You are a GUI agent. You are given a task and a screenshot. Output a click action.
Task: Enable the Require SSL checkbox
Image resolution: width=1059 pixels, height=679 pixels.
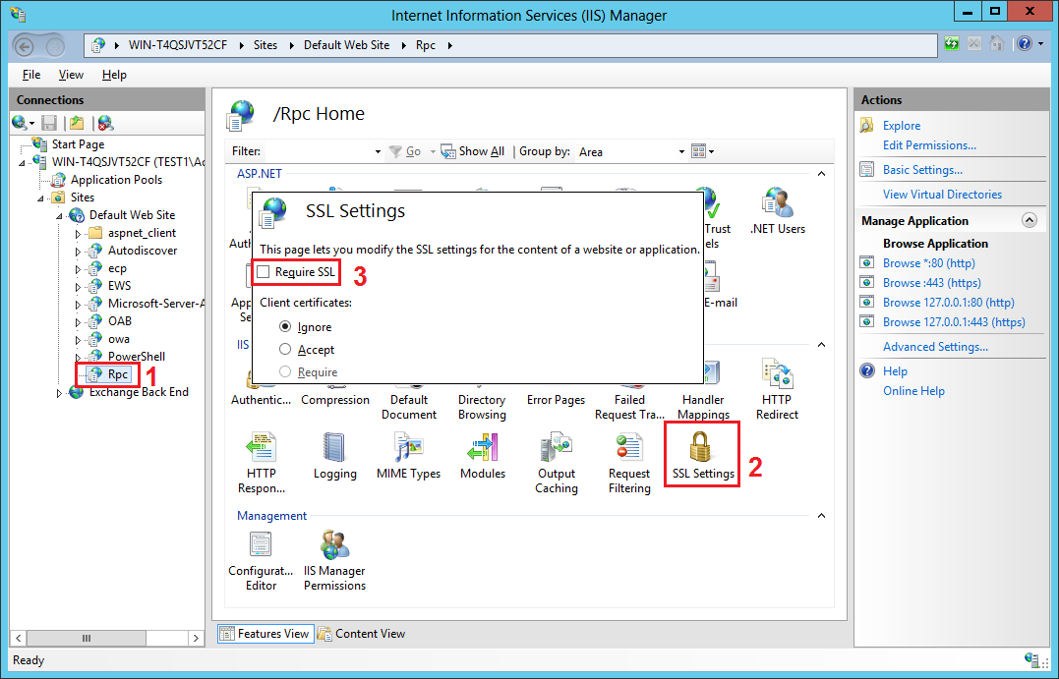pyautogui.click(x=264, y=272)
